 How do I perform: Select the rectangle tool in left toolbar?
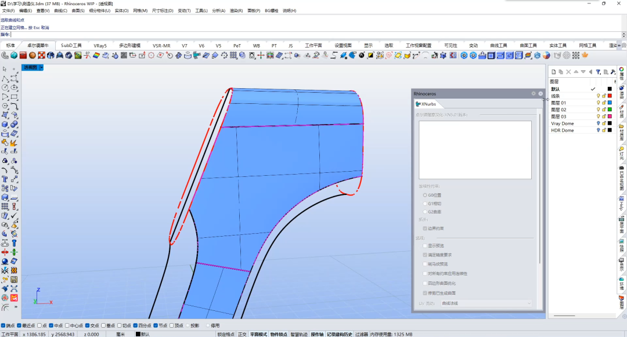click(x=14, y=97)
